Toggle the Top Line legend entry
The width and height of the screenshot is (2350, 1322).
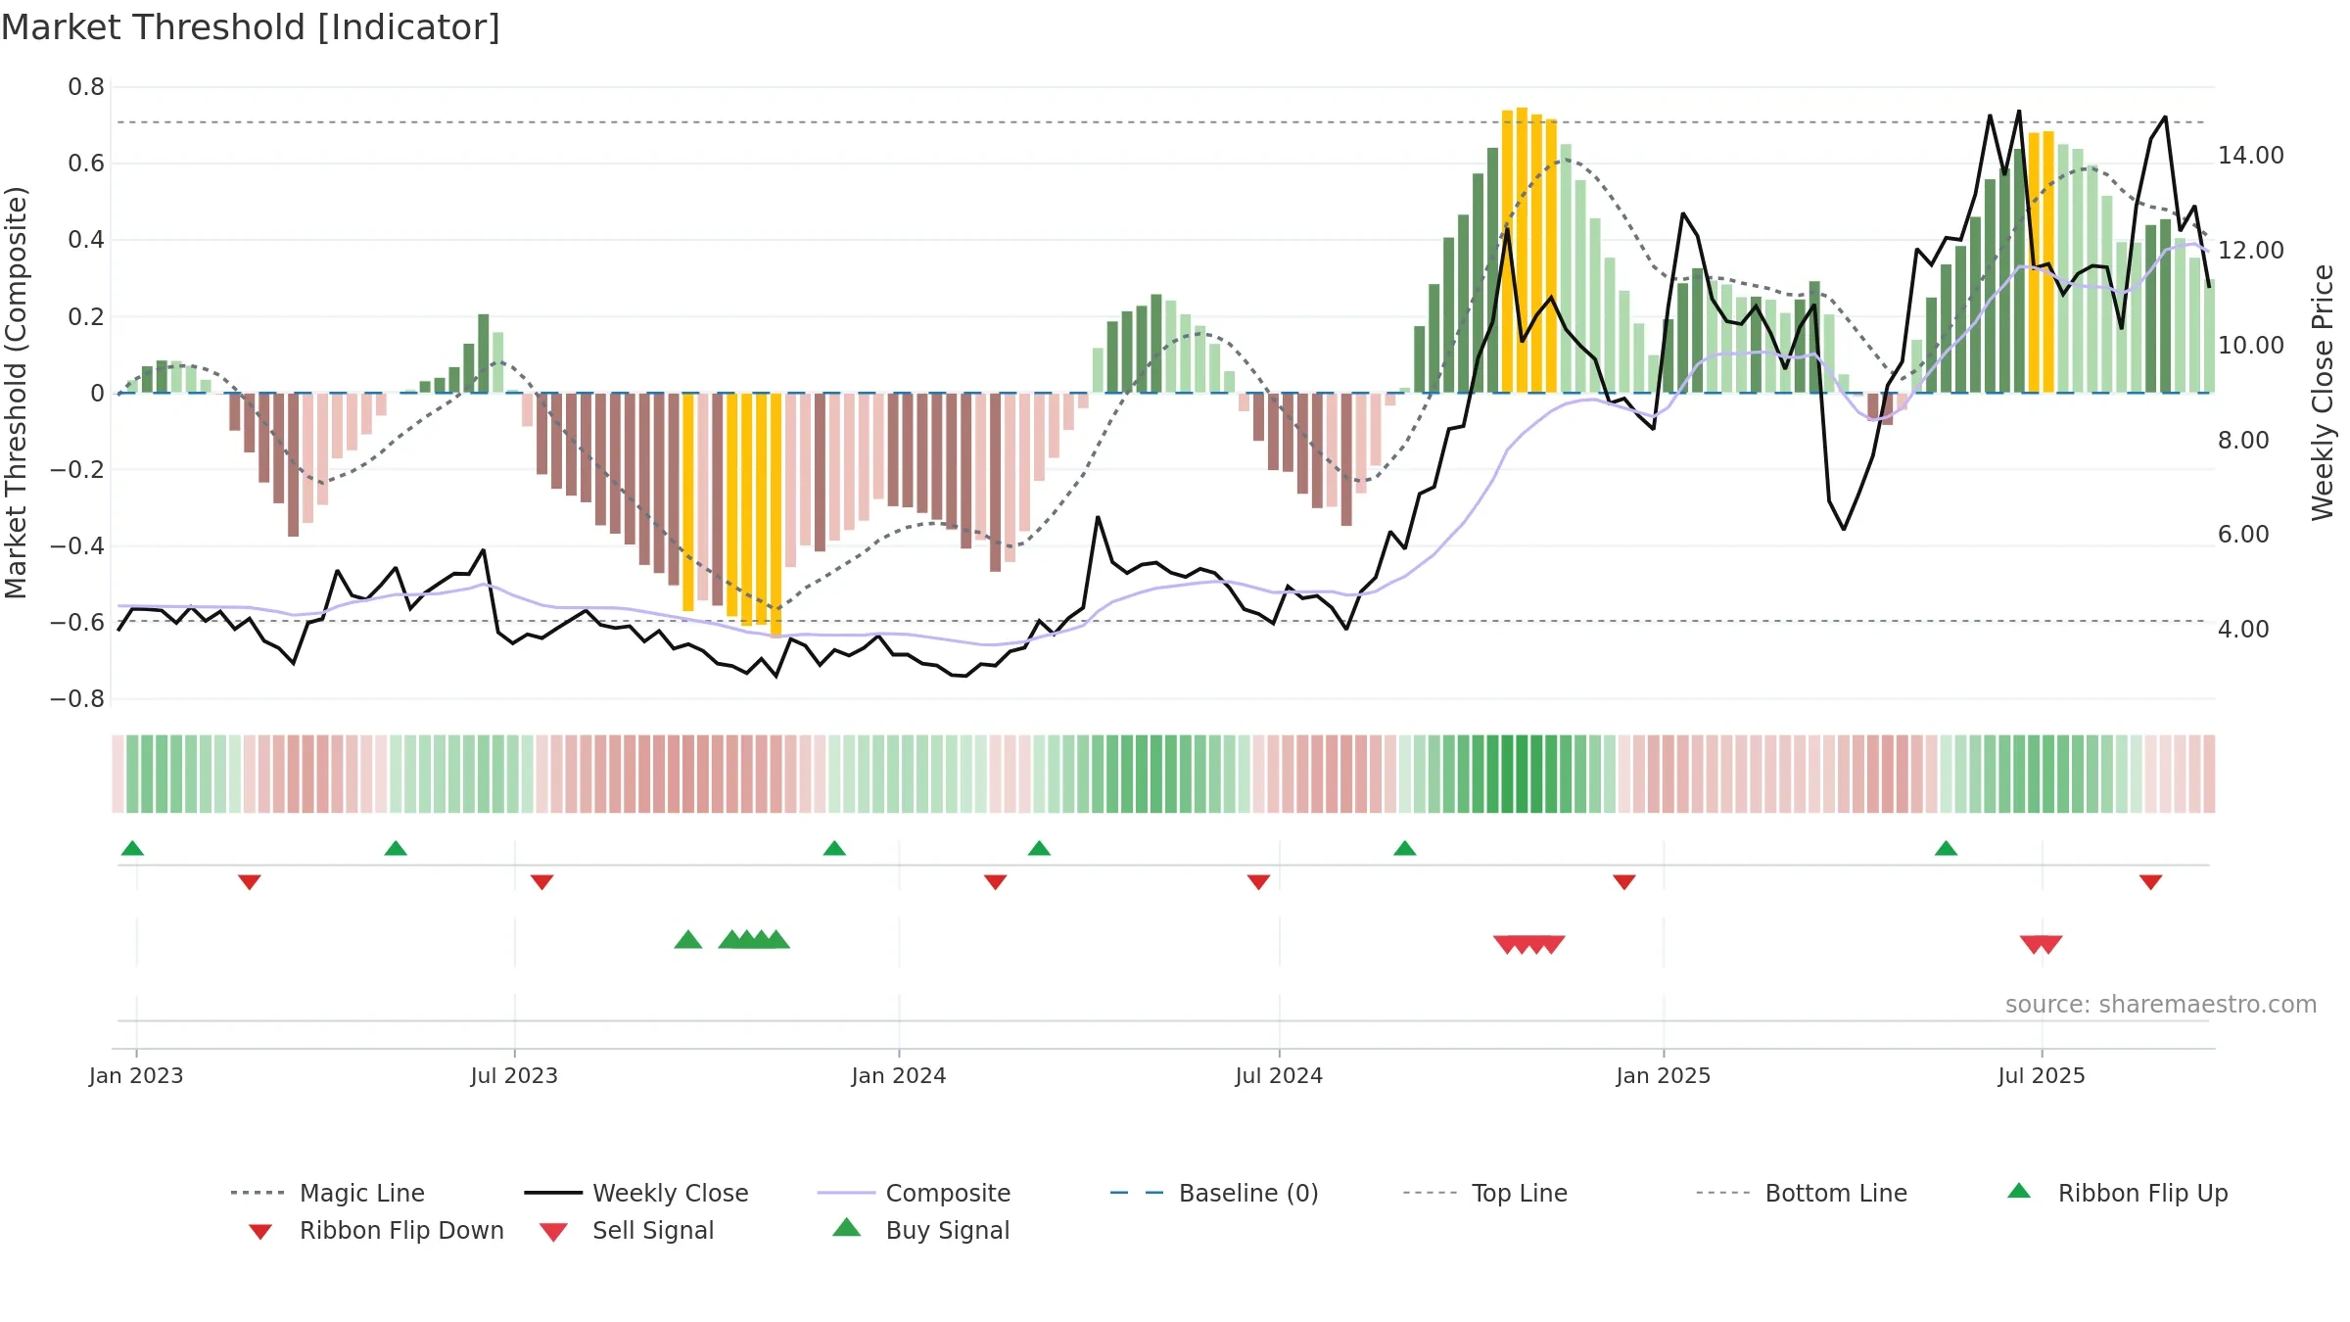1484,1193
